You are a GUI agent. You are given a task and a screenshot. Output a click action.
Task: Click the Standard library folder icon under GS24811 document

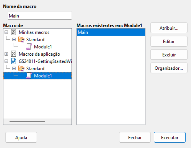point(21,69)
